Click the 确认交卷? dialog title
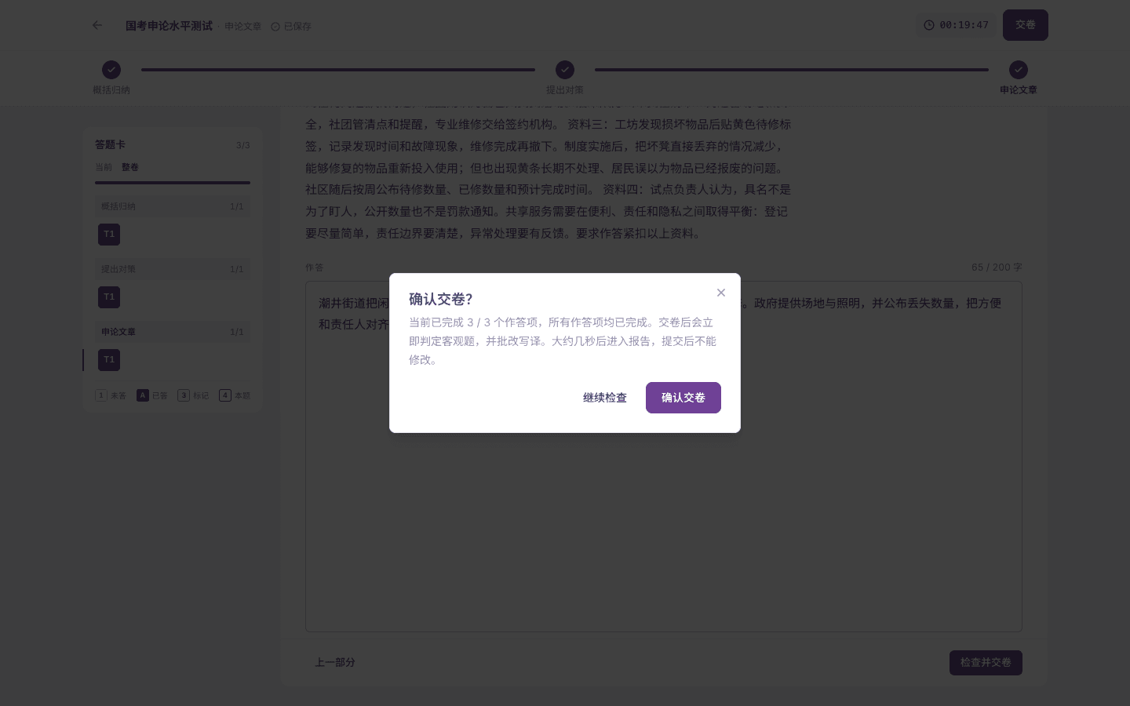This screenshot has height=706, width=1130. click(x=441, y=300)
